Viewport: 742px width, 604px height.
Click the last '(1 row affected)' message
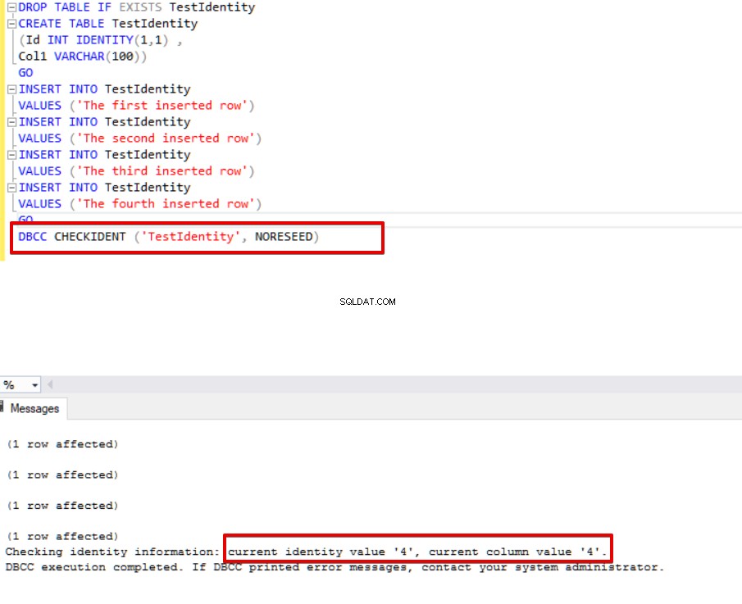(x=62, y=536)
